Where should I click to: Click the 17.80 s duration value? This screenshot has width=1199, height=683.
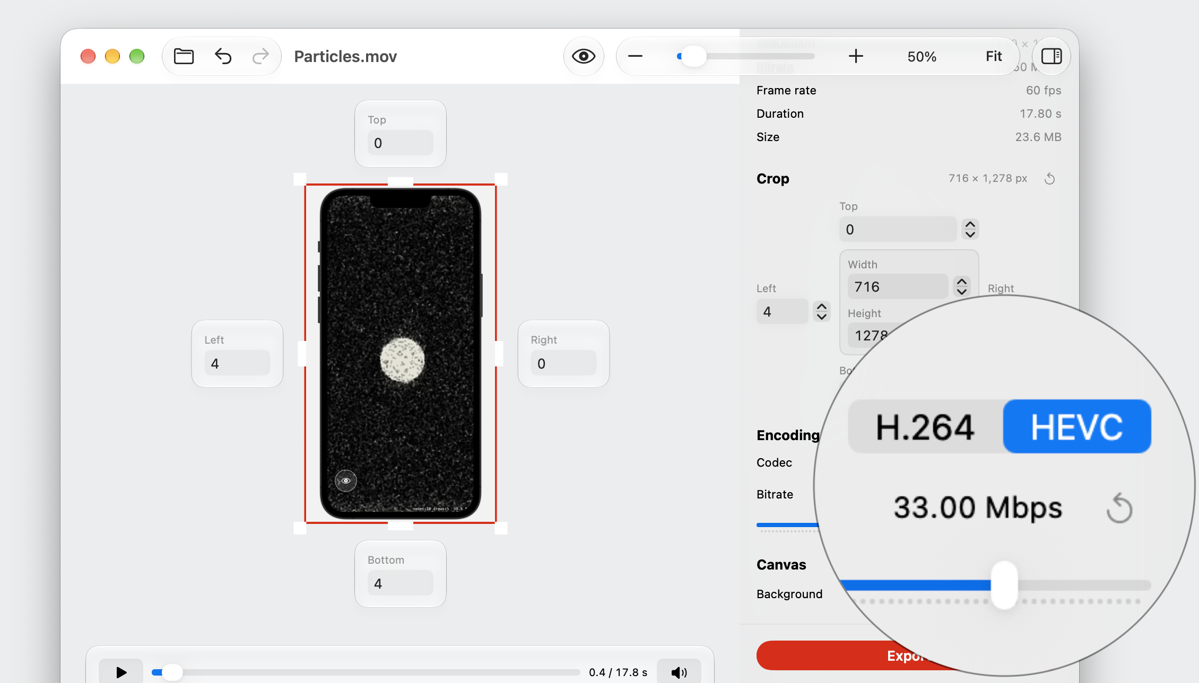click(x=1040, y=114)
